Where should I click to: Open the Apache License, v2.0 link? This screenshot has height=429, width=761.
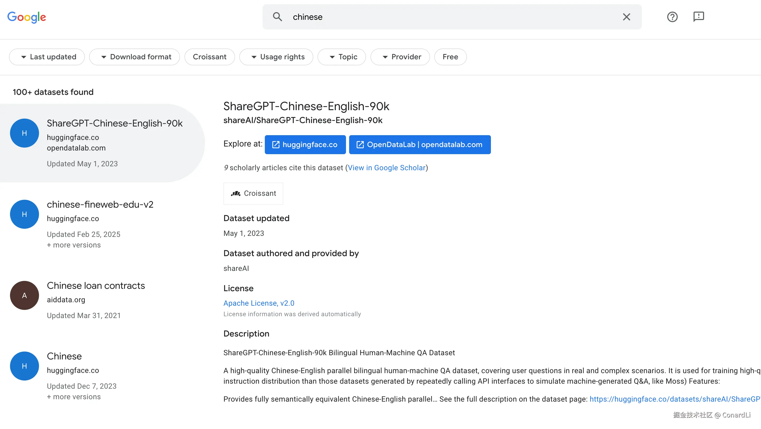259,303
